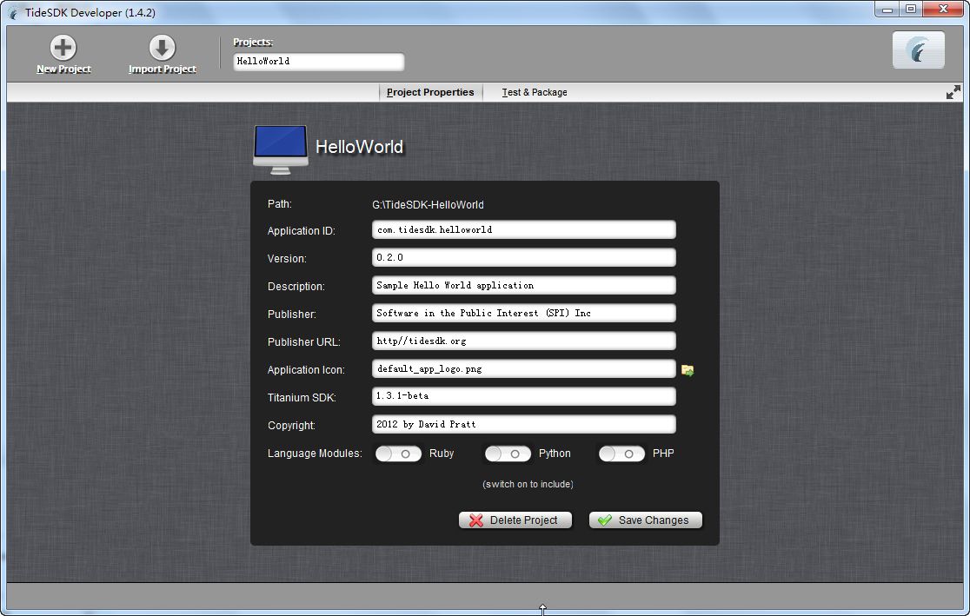This screenshot has height=616, width=970.
Task: Focus the Application ID field
Action: click(x=523, y=229)
